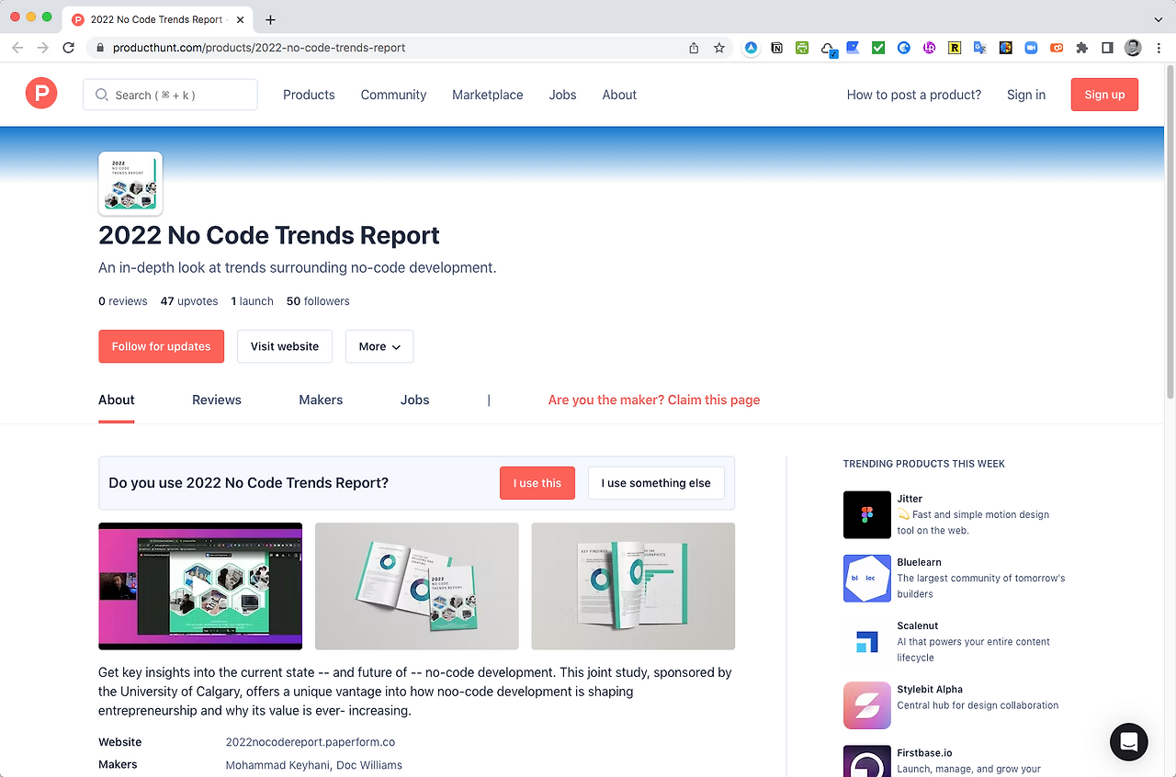
Task: Open the Stylebit Alpha product icon
Action: (x=867, y=704)
